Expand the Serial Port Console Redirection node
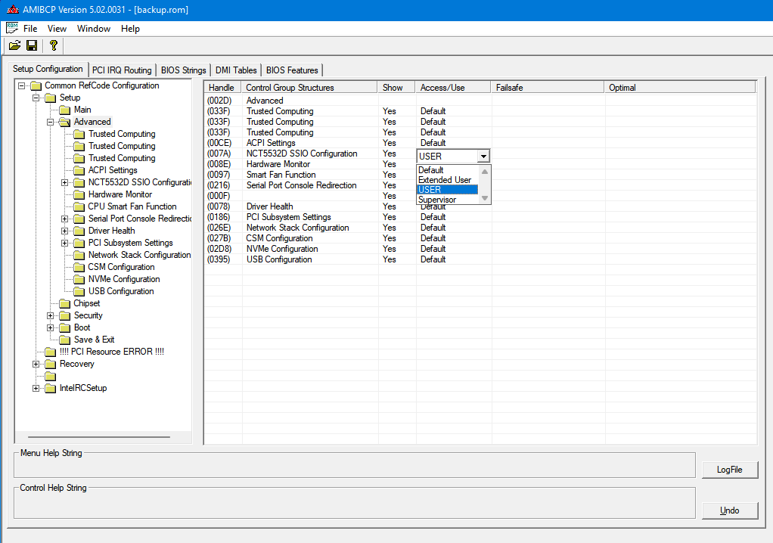This screenshot has width=773, height=543. [64, 219]
